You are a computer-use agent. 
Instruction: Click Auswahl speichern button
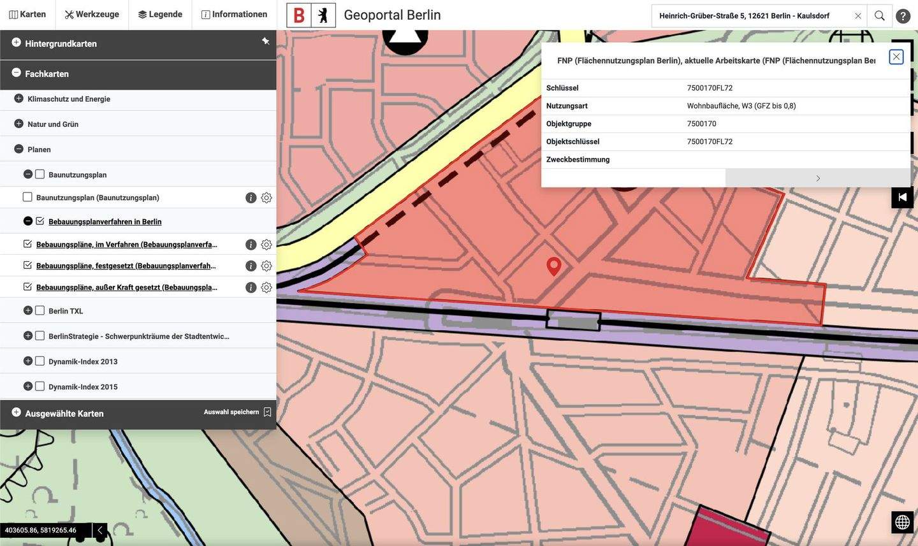[237, 412]
